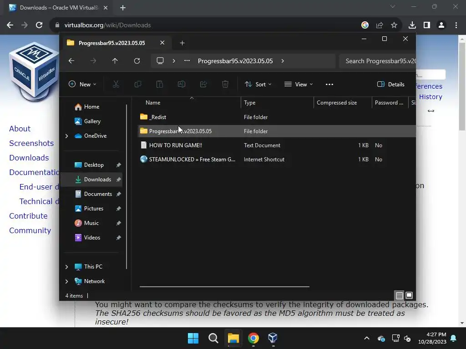This screenshot has height=349, width=466.
Task: Expand the Network tree node
Action: (x=66, y=281)
